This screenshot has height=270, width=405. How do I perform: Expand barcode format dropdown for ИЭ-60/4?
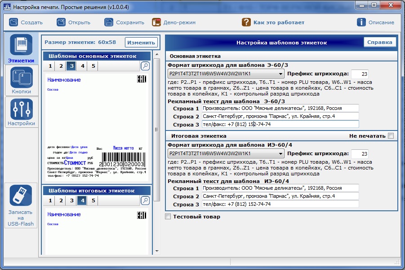pos(280,154)
